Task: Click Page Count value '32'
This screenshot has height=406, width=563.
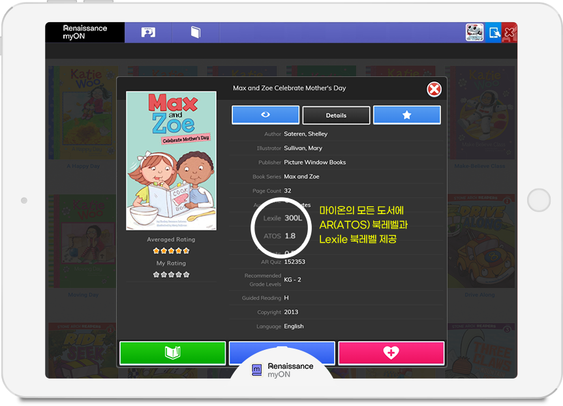Action: (288, 191)
